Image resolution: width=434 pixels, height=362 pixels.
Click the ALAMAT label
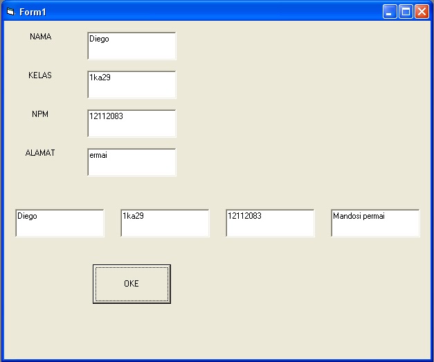click(x=40, y=153)
